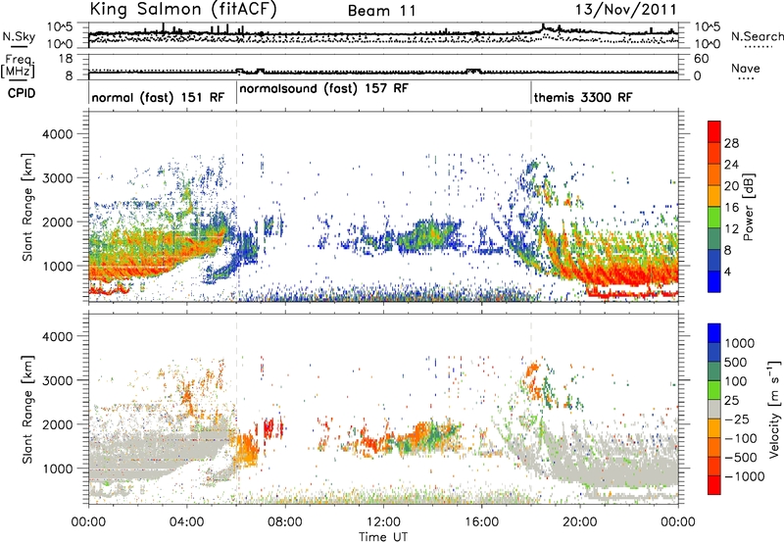The image size is (784, 543).
Task: Click the '1000' tick on velocity colorbar
Action: (x=739, y=343)
